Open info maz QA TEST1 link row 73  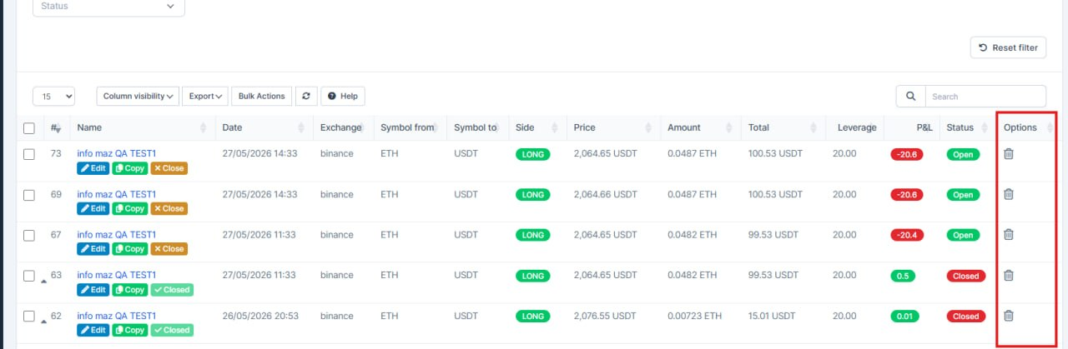(117, 153)
